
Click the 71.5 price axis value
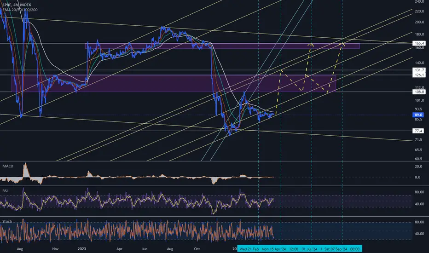(418, 139)
